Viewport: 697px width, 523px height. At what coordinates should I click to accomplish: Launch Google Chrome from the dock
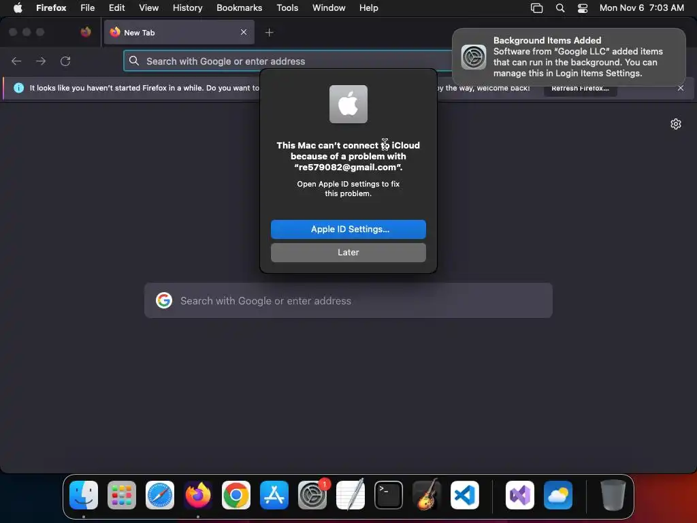(x=236, y=495)
